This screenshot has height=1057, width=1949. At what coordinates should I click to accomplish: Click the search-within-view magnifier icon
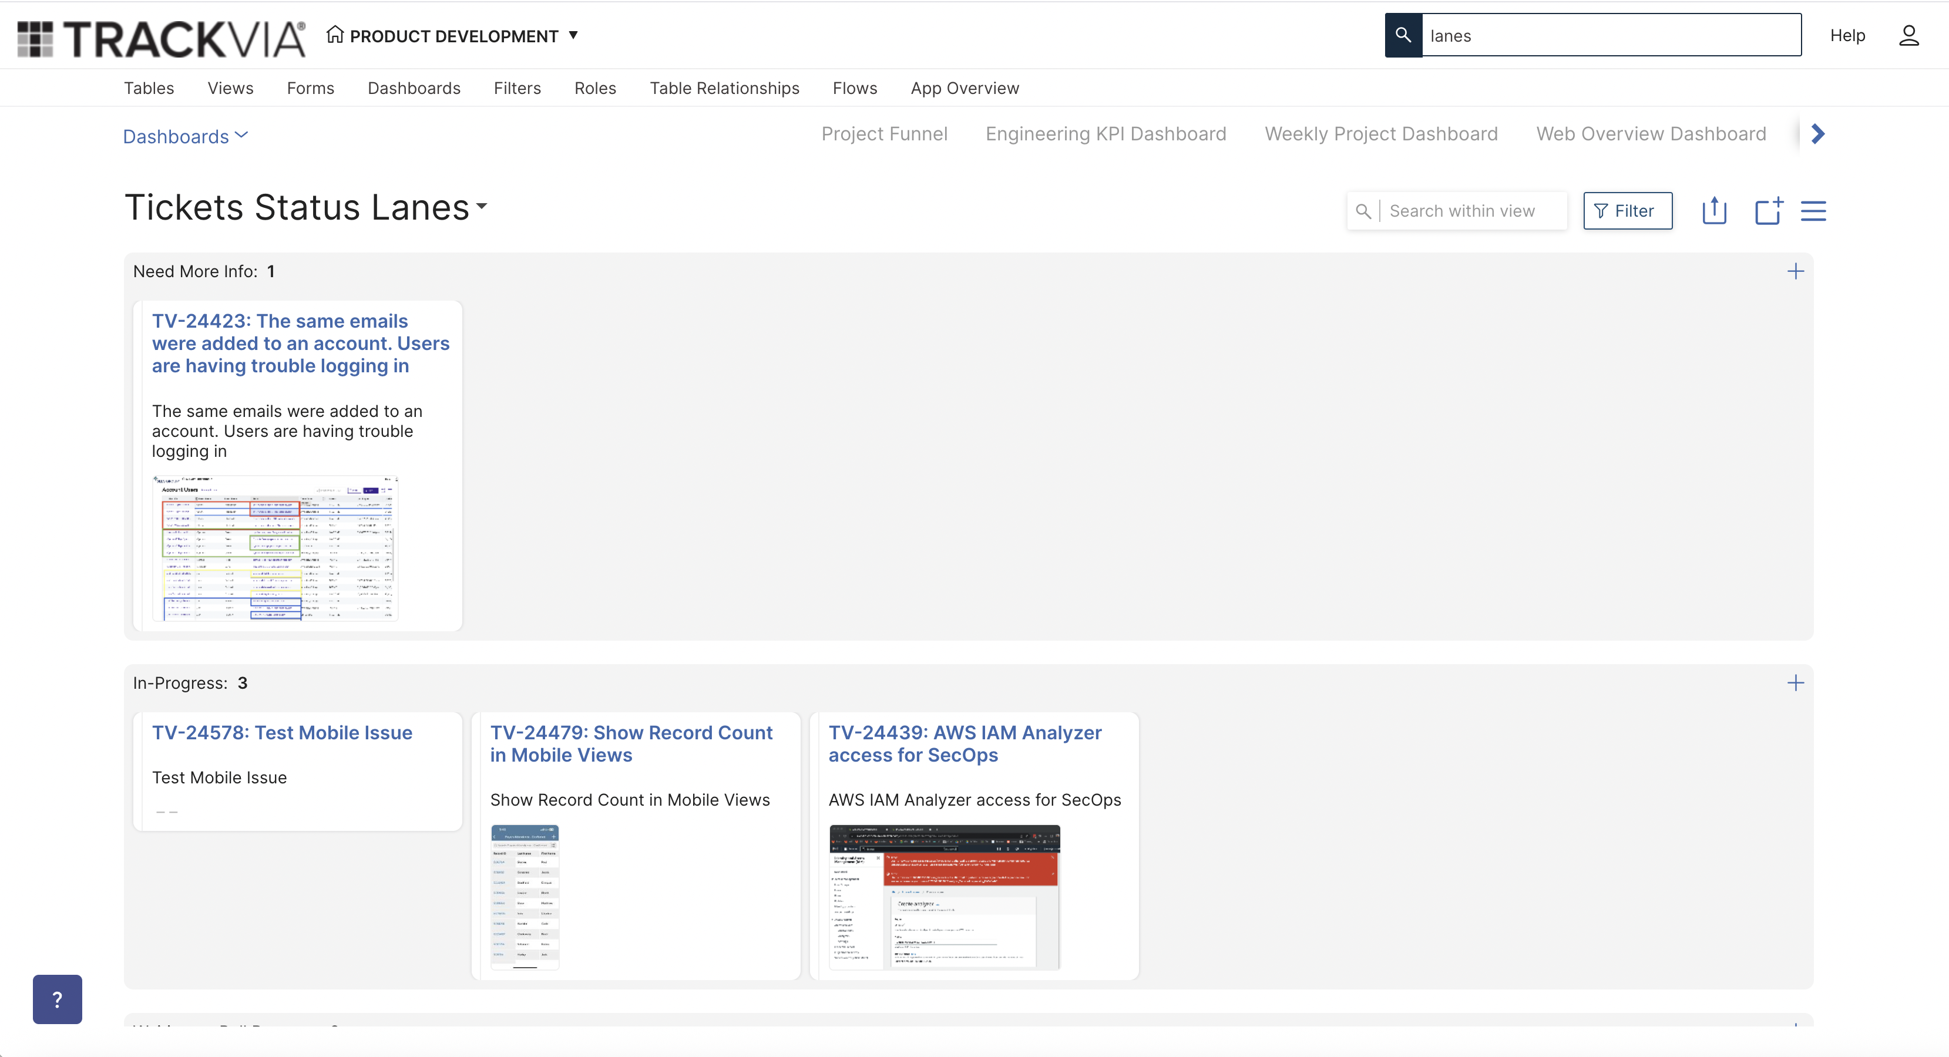pos(1363,211)
